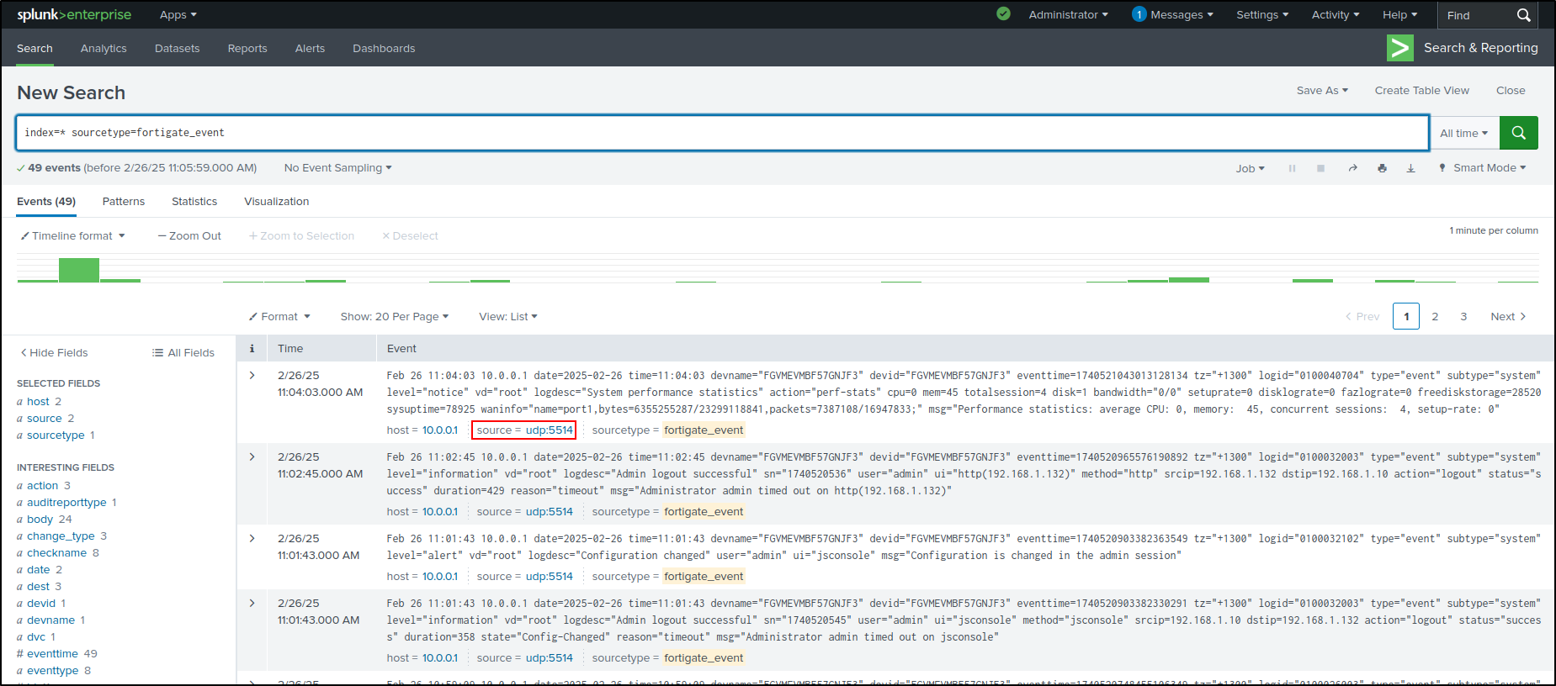
Task: Click the Find box magnifier icon
Action: (1523, 15)
